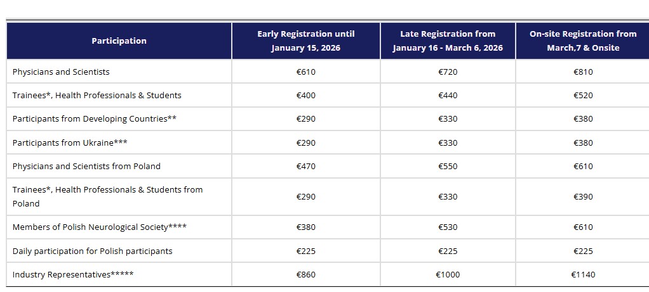The height and width of the screenshot is (292, 649).
Task: Click the Participation column header
Action: click(x=119, y=41)
